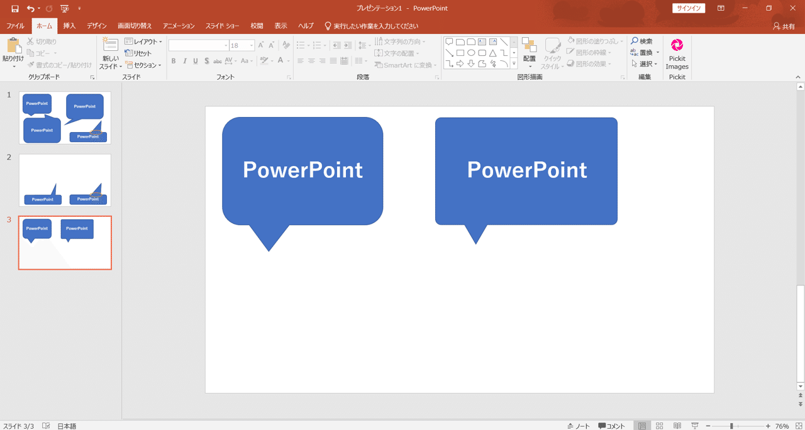Open the Insert (挿入) ribbon tab
The image size is (805, 430).
pyautogui.click(x=69, y=26)
